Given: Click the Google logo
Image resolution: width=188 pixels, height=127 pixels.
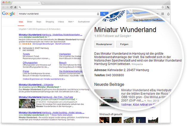Looking at the screenshot, I should [8, 14].
